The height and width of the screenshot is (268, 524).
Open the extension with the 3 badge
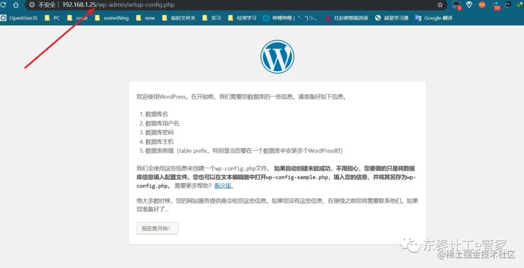pos(457,5)
